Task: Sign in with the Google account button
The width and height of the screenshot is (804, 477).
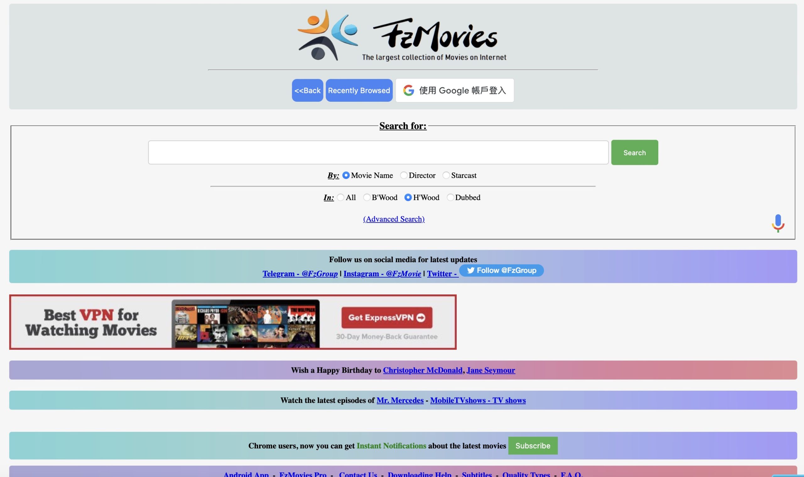Action: 454,91
